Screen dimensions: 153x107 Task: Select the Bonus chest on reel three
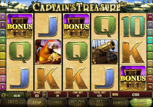[x=76, y=26]
